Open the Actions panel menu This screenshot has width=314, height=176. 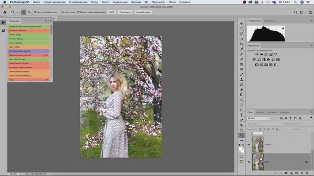coord(51,21)
